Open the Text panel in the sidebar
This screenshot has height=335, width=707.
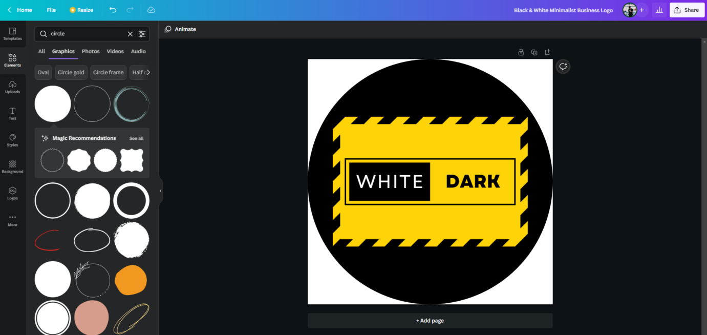[x=12, y=114]
